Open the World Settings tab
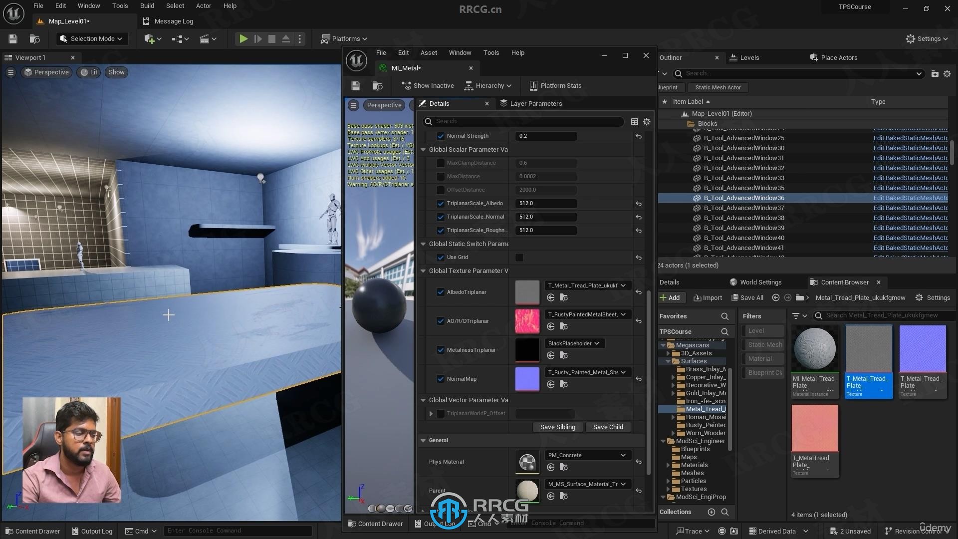 (760, 281)
